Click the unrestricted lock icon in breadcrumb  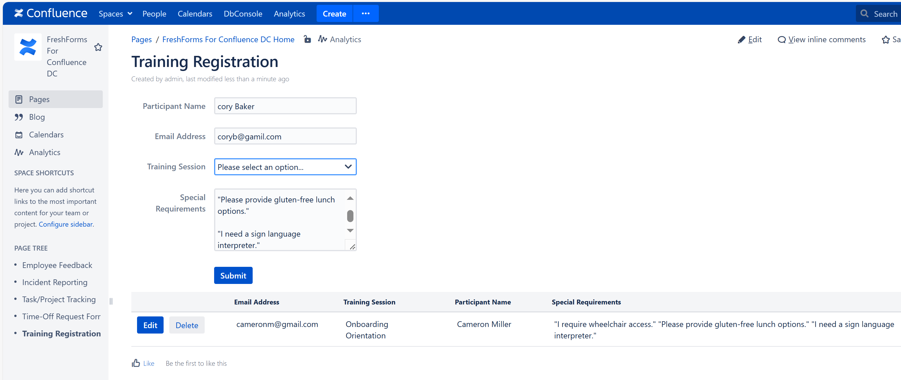(307, 39)
